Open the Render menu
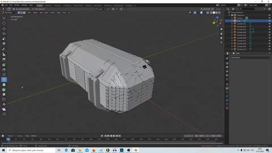The width and height of the screenshot is (272, 153). coord(17,5)
